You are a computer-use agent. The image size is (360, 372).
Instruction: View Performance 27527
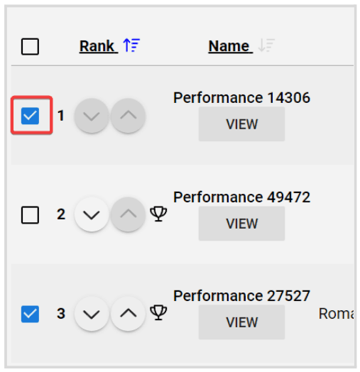[241, 322]
